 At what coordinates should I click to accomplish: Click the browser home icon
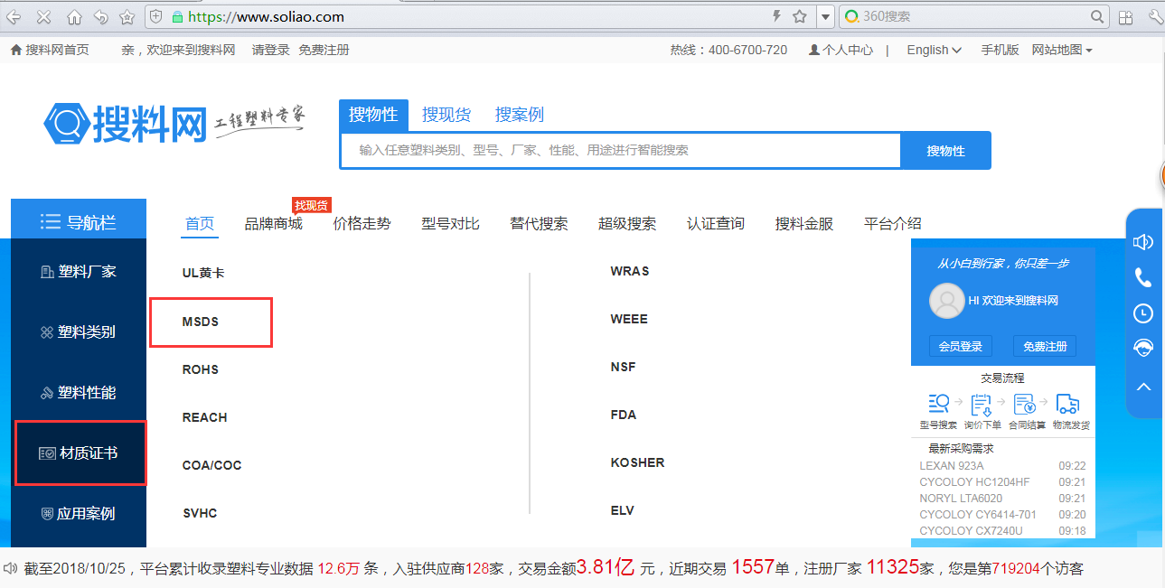[74, 17]
